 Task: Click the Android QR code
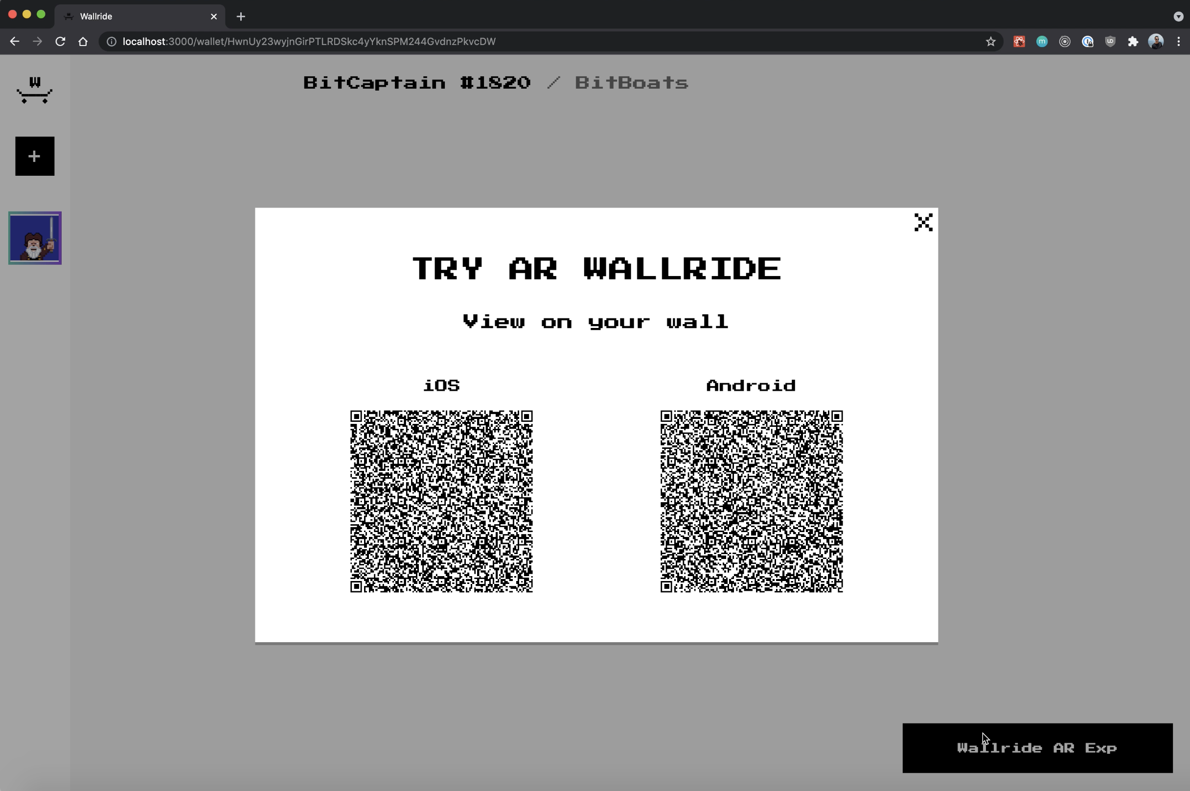(751, 501)
